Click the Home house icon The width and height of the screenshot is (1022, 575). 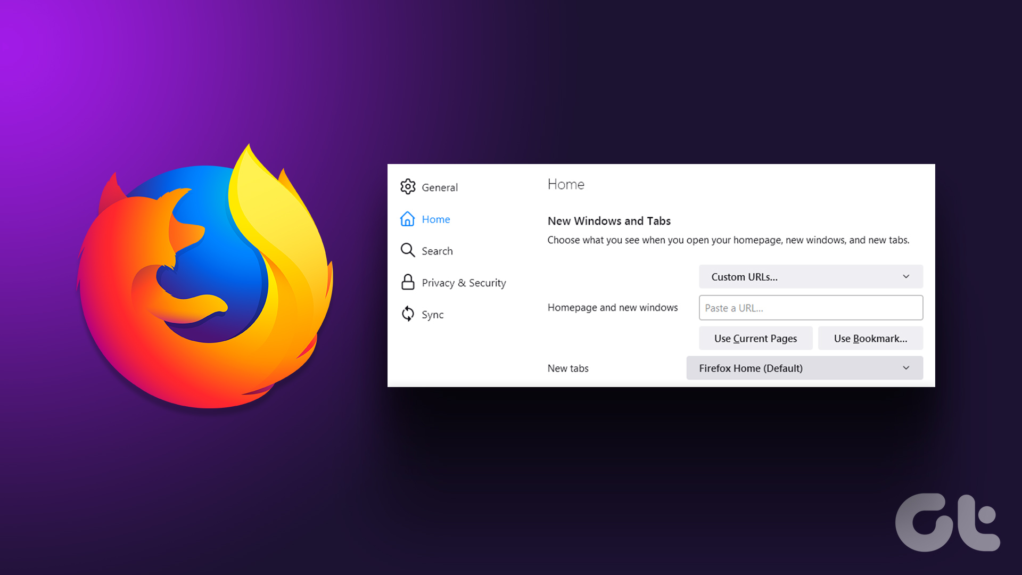coord(408,219)
